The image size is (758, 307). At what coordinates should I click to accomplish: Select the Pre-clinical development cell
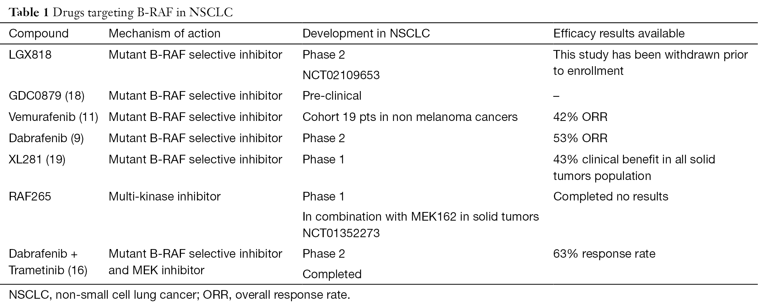point(332,96)
